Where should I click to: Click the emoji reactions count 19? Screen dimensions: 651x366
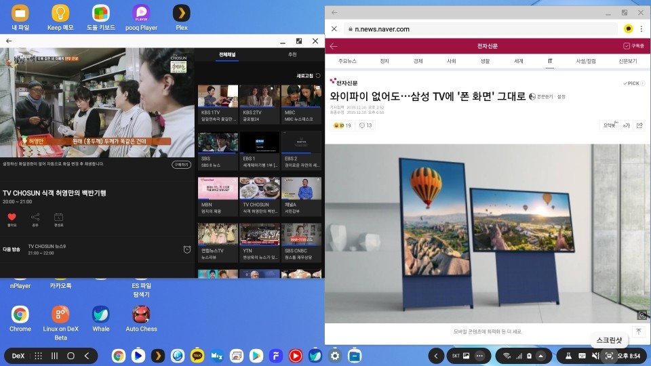tap(342, 125)
